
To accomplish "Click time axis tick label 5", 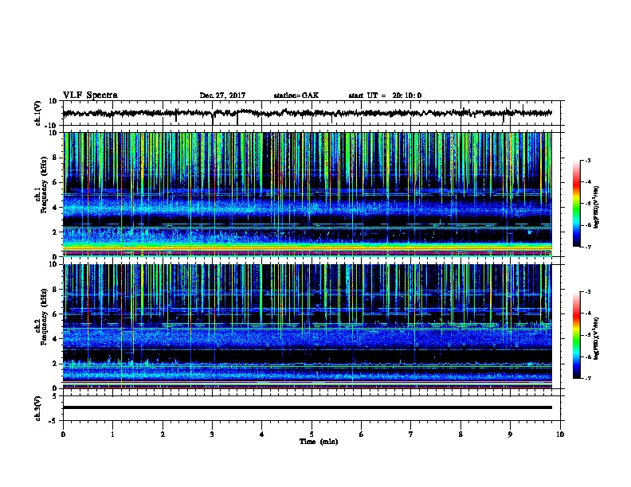I will coord(312,434).
